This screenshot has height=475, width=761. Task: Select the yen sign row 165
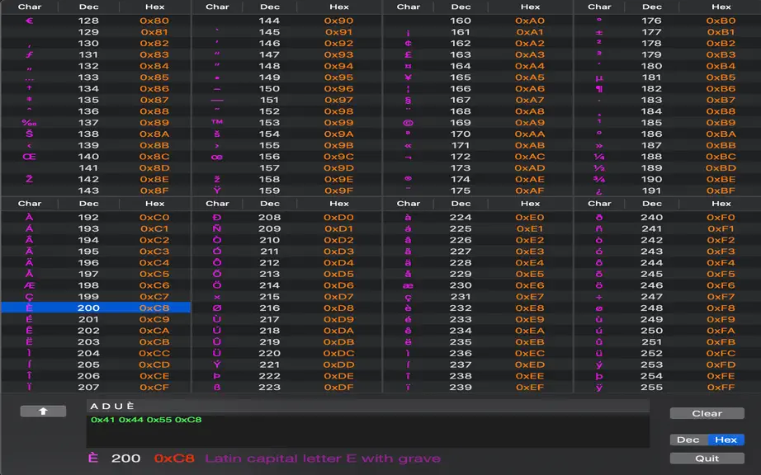[478, 78]
